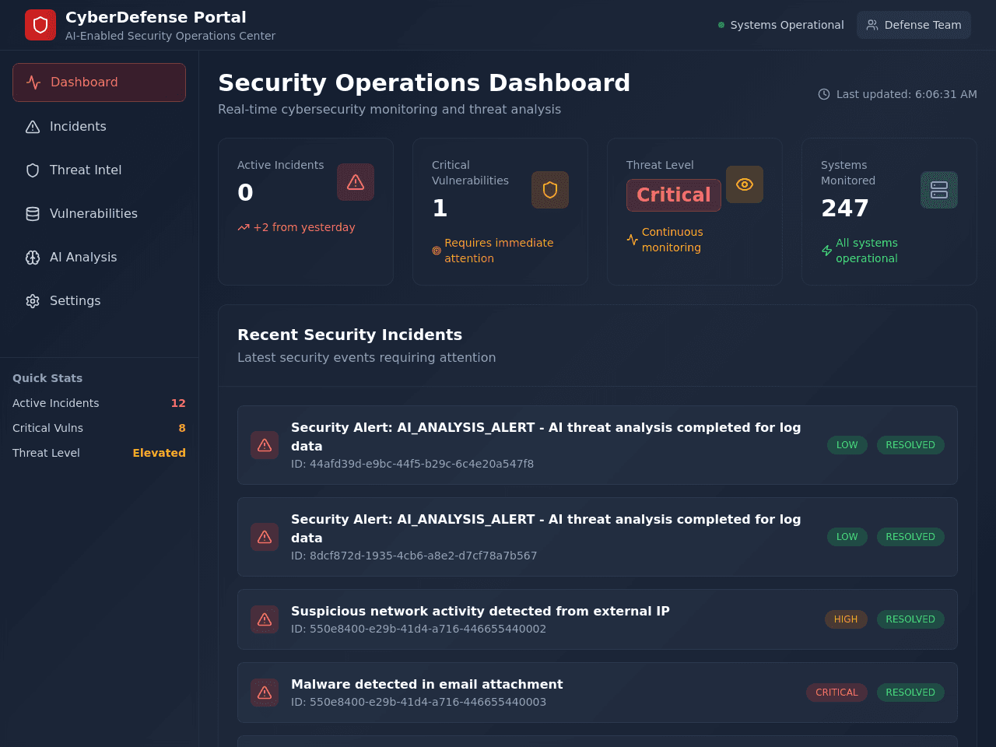The image size is (996, 747).
Task: Go to Incidents in the sidebar
Action: pyautogui.click(x=99, y=126)
